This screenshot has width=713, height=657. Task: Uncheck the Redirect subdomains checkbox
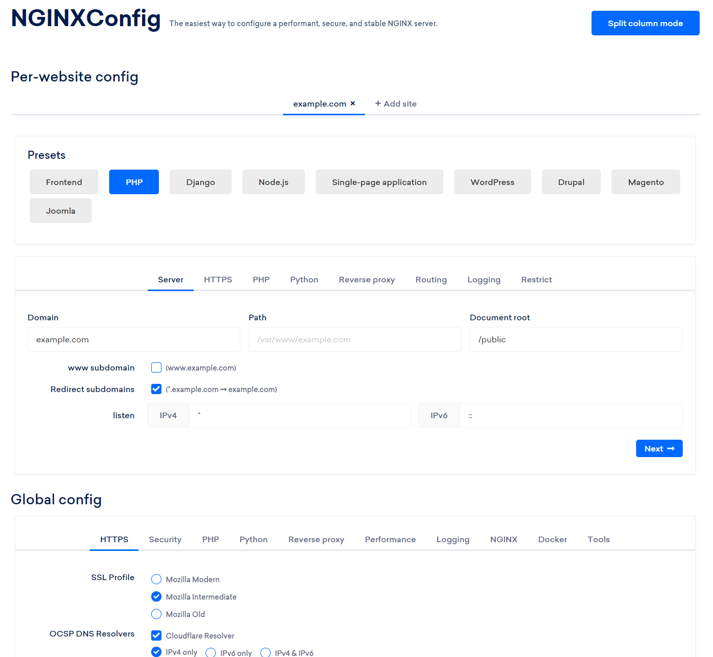(x=156, y=389)
